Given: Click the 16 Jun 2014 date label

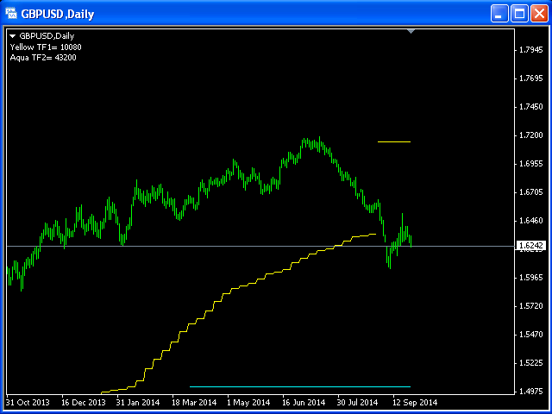Looking at the screenshot, I should point(304,402).
